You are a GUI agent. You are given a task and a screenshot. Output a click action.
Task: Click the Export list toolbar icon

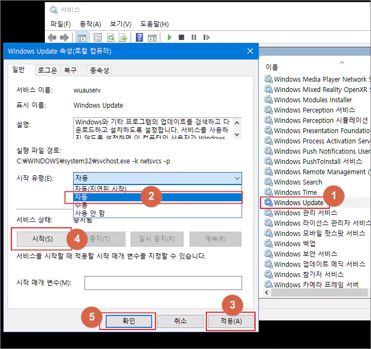click(x=123, y=37)
